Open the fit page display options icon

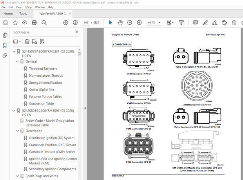[170, 23]
